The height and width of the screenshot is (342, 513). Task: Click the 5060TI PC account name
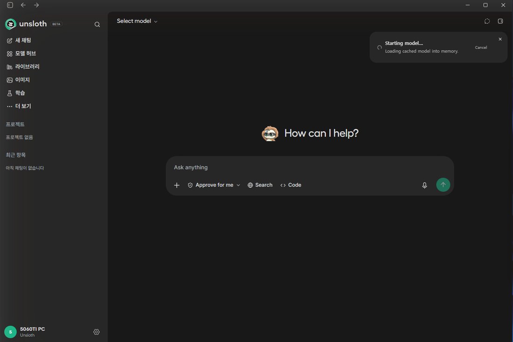(32, 329)
